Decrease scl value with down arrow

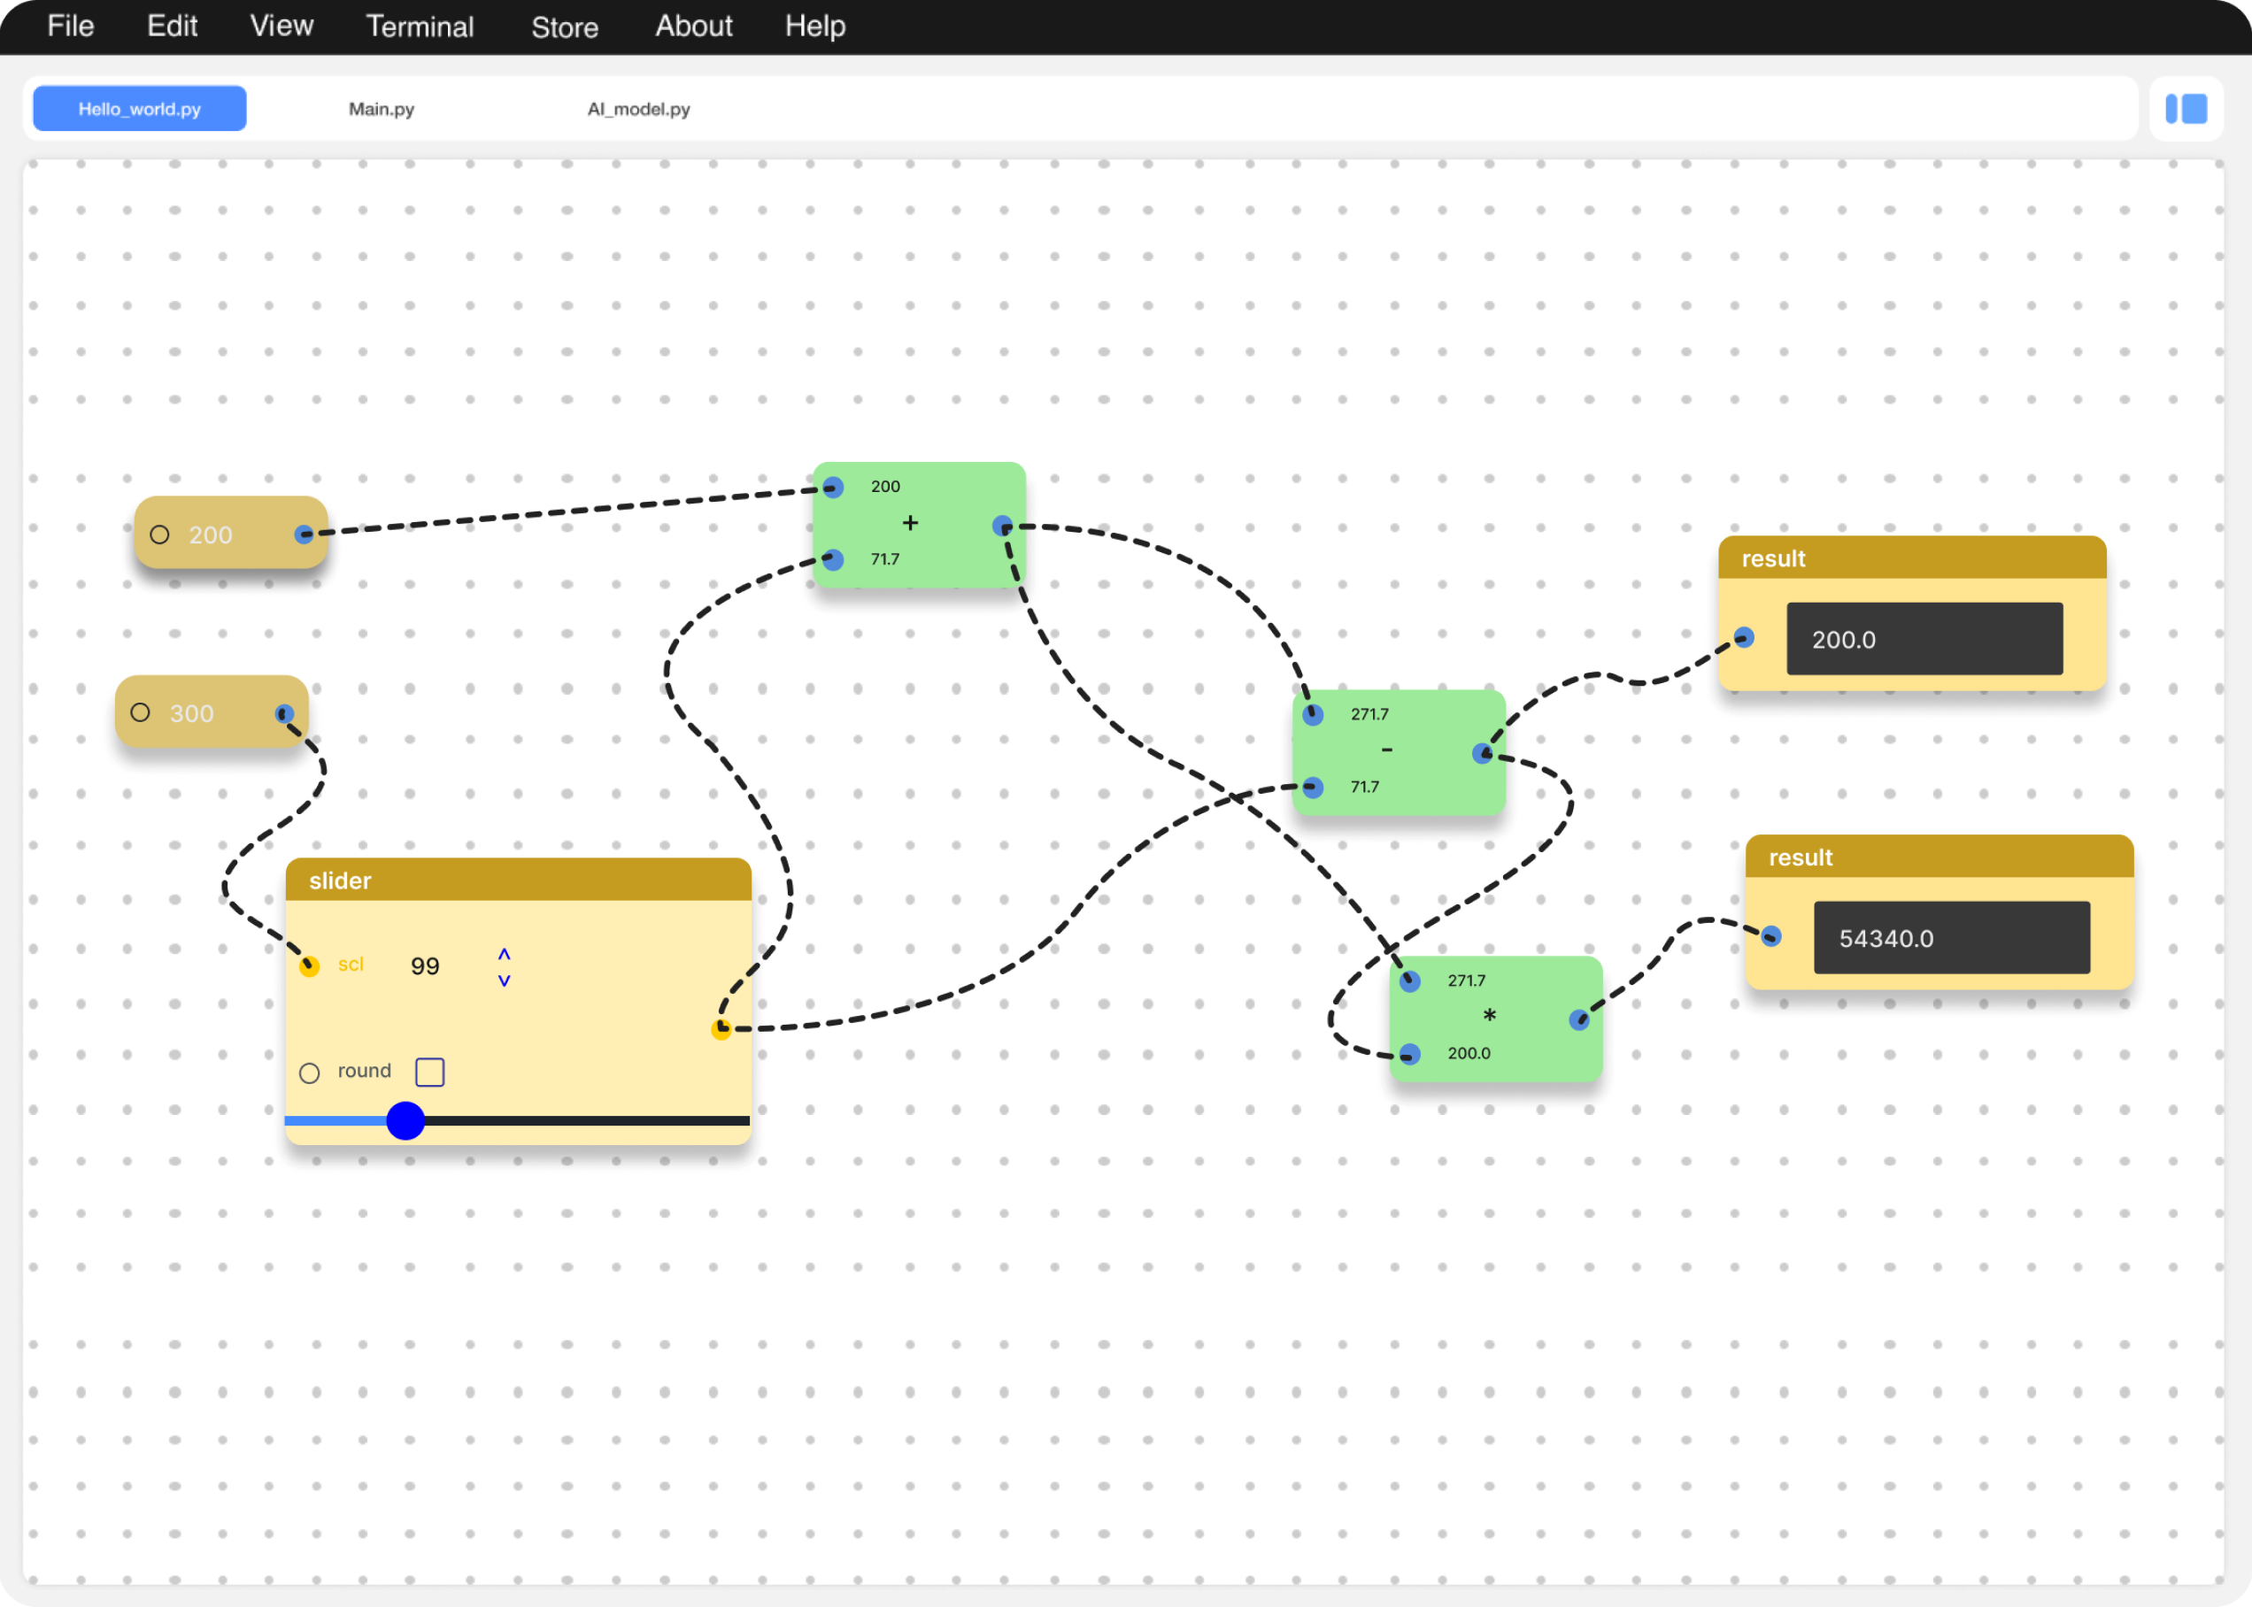504,980
